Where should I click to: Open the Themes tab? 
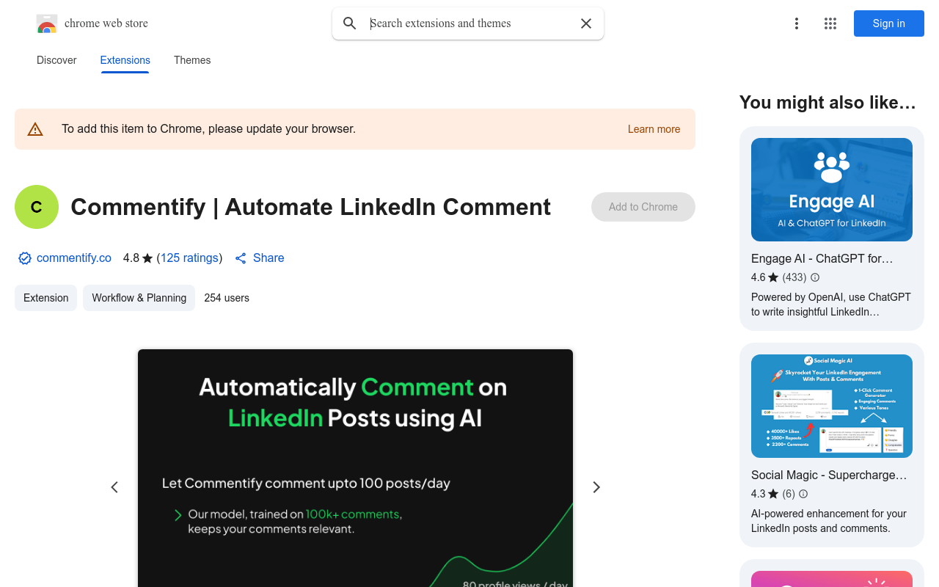tap(192, 60)
